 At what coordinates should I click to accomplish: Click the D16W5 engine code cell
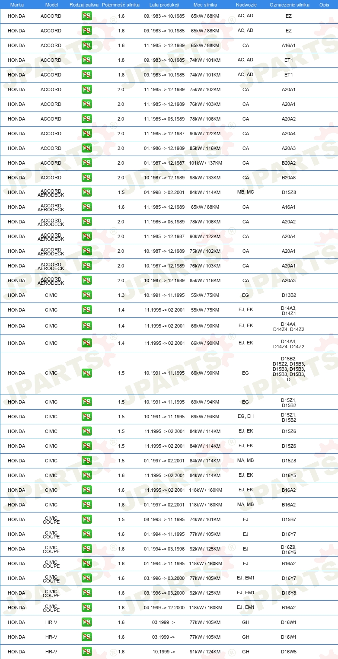click(x=289, y=652)
